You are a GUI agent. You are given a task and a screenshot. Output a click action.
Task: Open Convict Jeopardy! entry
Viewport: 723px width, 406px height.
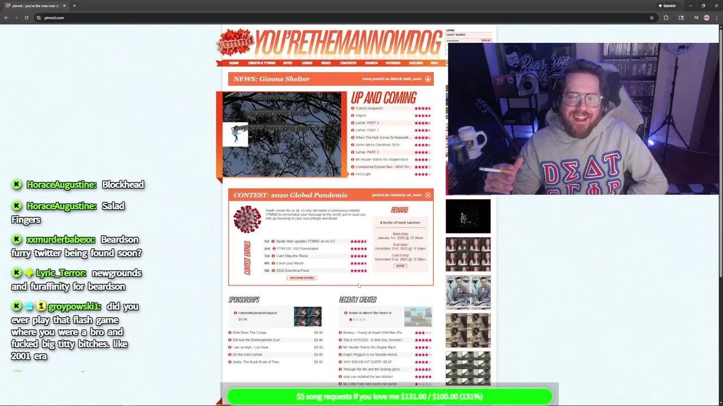(369, 108)
